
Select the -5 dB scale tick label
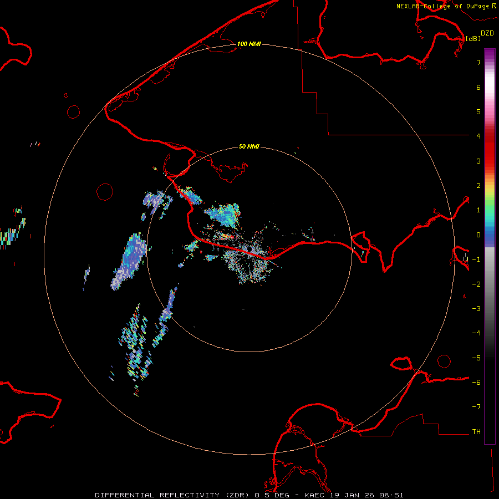(x=476, y=358)
